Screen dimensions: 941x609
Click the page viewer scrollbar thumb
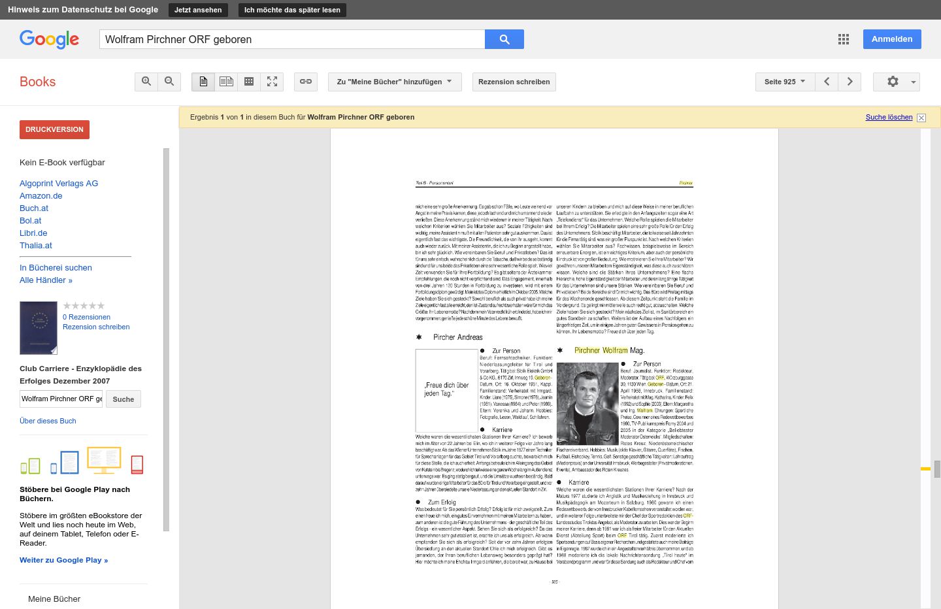pos(937,469)
